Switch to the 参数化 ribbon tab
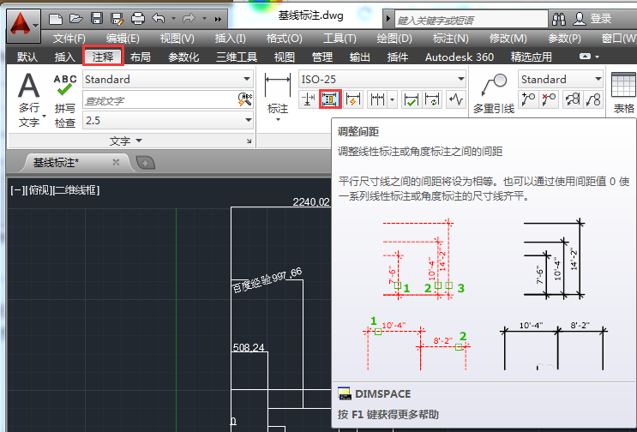637x432 pixels. click(x=183, y=57)
